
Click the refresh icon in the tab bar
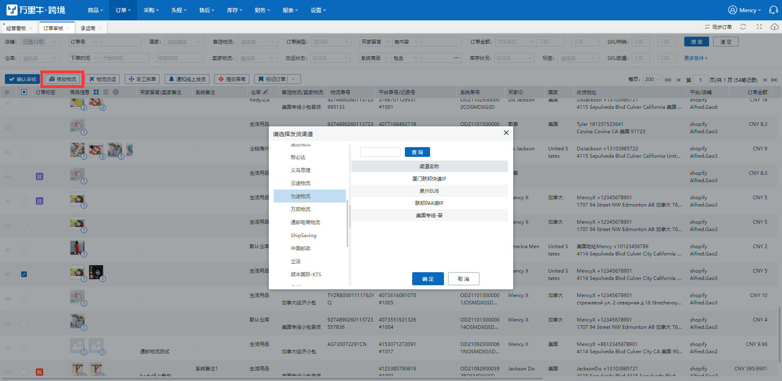click(x=743, y=27)
